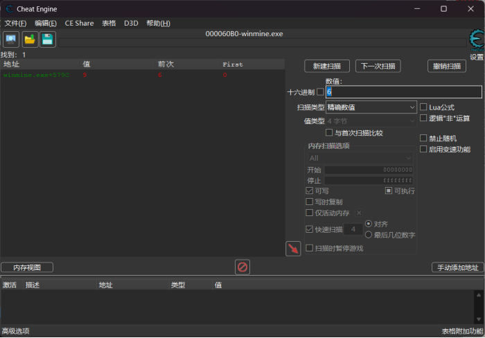
Task: Click the 找到: 1 results count
Action: [13, 55]
